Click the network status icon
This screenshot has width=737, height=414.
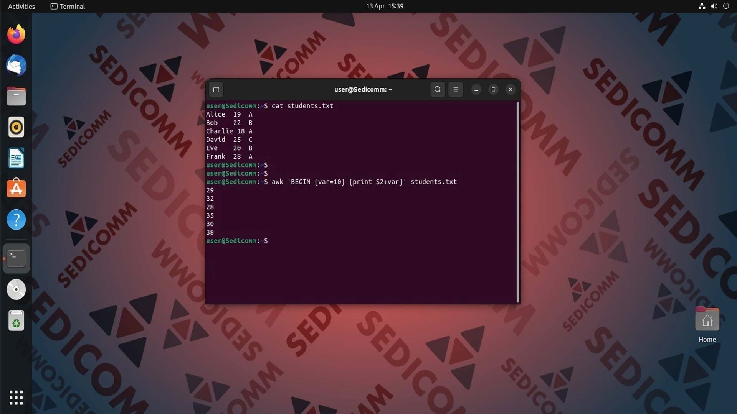click(702, 6)
